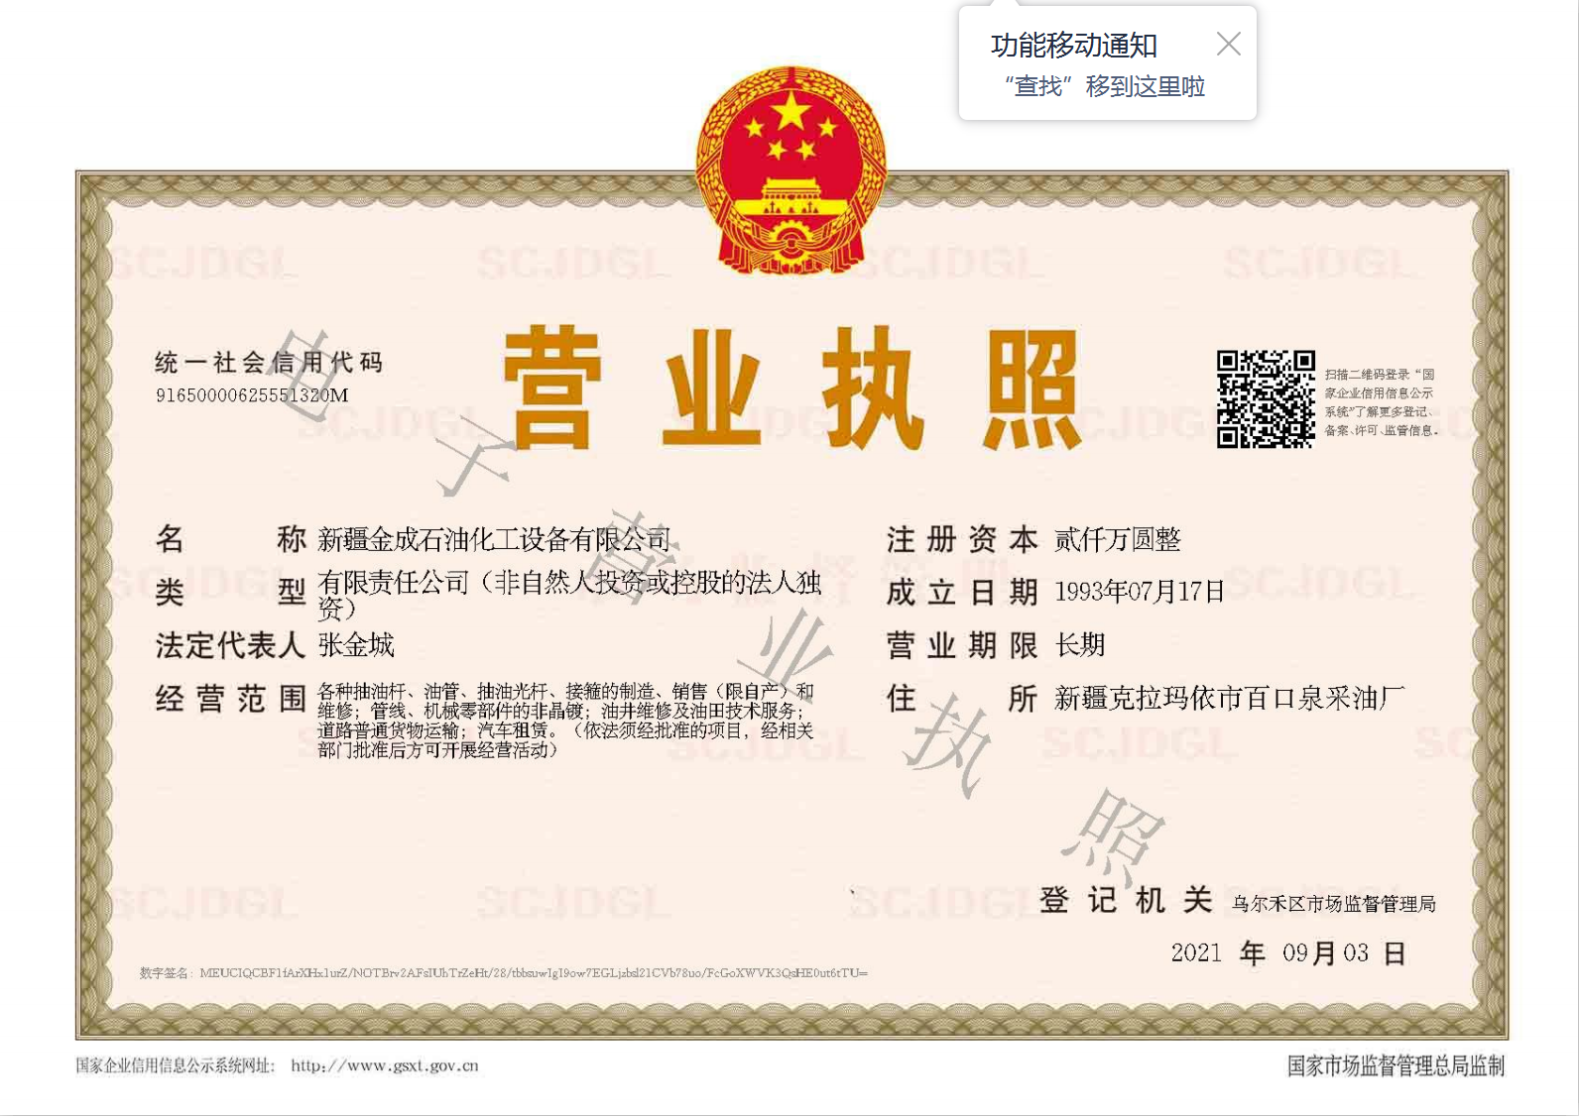Viewport: 1579px width, 1116px height.
Task: Click the address 新疆克拉玛依市百口泉采油厂
Action: click(x=1230, y=698)
